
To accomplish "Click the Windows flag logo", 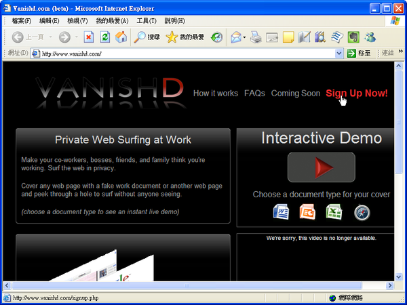I will (395, 21).
